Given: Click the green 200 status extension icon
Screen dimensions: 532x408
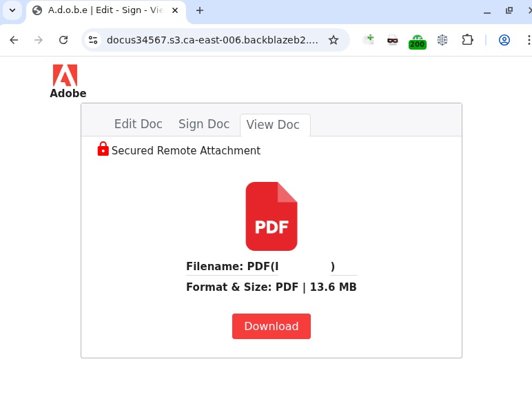Looking at the screenshot, I should [x=418, y=42].
